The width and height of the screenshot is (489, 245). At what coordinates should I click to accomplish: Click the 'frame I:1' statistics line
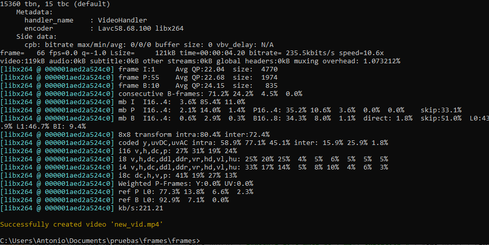tap(139, 69)
